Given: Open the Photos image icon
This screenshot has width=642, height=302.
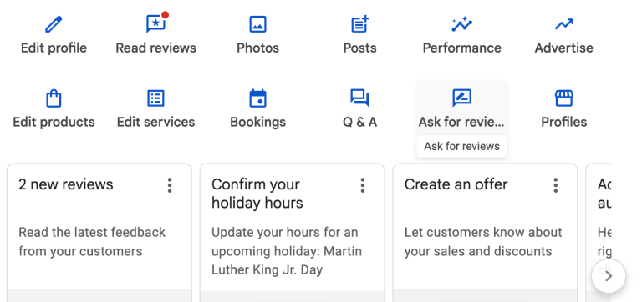Looking at the screenshot, I should 258,24.
